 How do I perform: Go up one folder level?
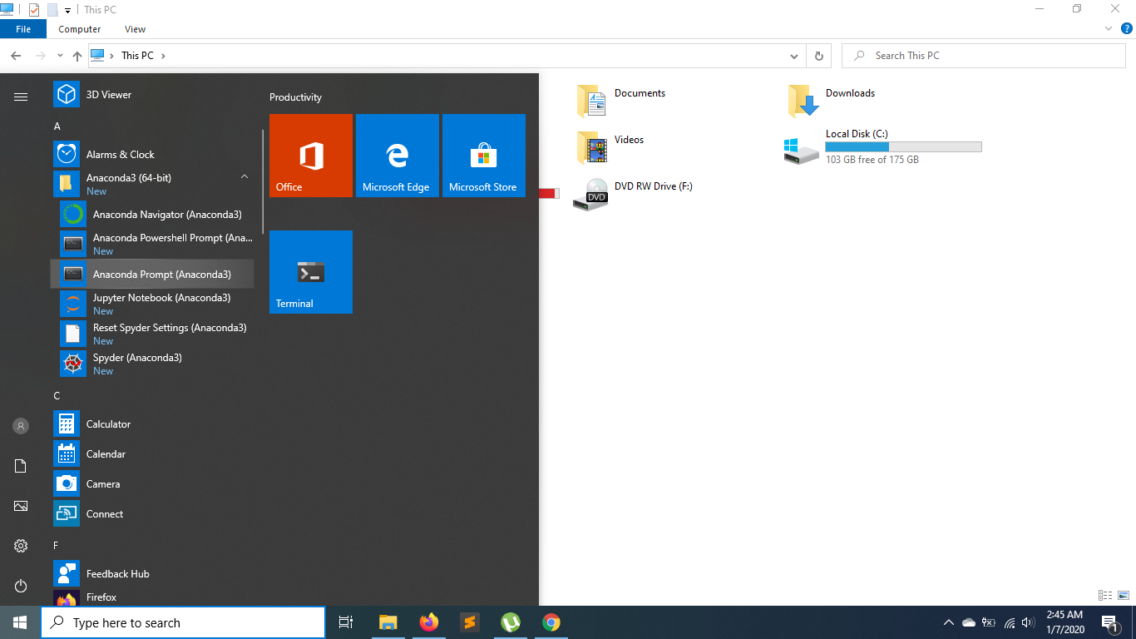77,56
